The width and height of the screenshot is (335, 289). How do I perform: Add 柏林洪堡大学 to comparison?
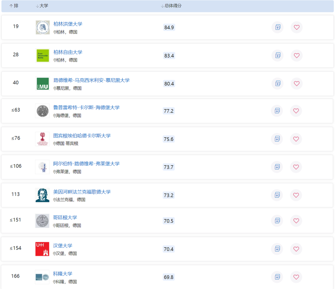tap(277, 27)
